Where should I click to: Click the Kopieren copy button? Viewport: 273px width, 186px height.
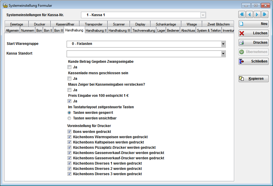254,79
